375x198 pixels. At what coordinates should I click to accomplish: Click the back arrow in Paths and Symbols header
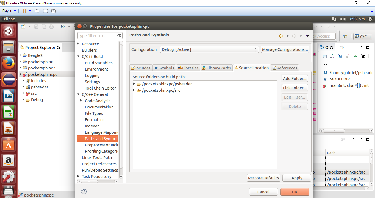(281, 36)
